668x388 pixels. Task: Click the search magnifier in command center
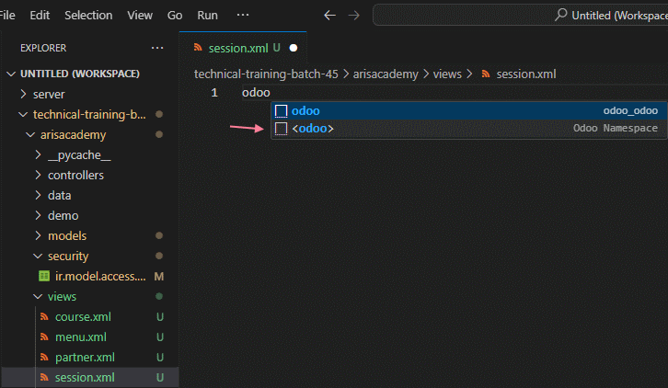click(x=561, y=15)
